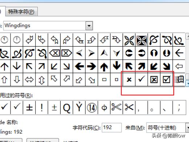Choose the downward arrowhead symbol
This screenshot has height=142, width=189.
(x=116, y=53)
